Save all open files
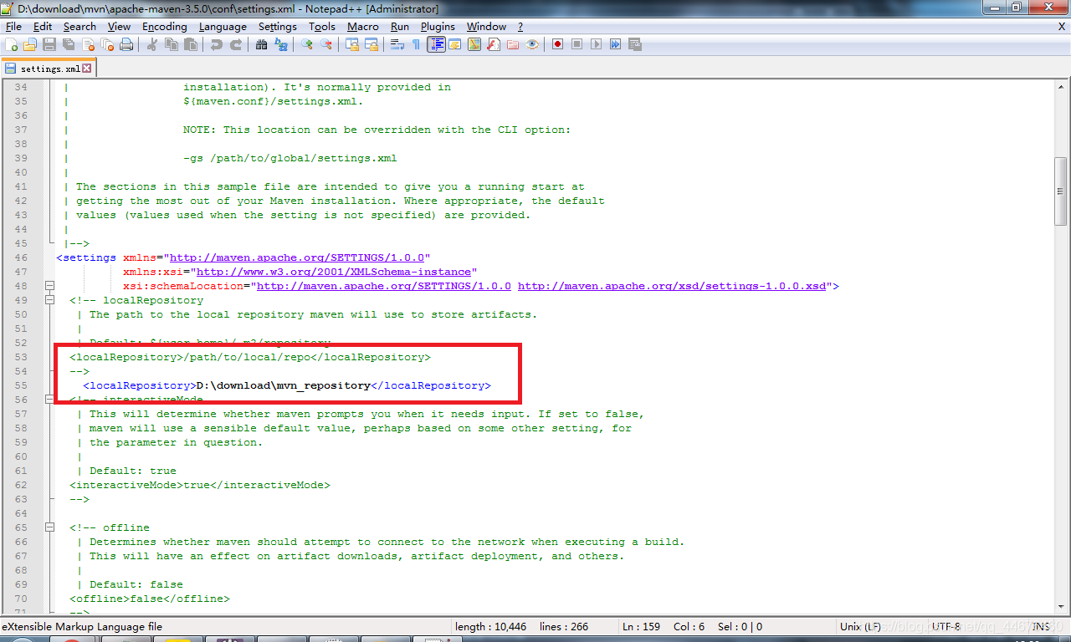The height and width of the screenshot is (642, 1071). coord(68,44)
